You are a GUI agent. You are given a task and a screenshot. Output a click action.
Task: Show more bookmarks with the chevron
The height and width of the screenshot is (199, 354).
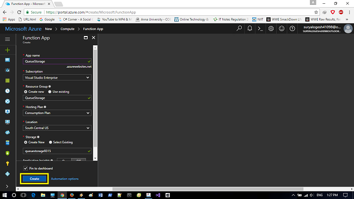[347, 20]
